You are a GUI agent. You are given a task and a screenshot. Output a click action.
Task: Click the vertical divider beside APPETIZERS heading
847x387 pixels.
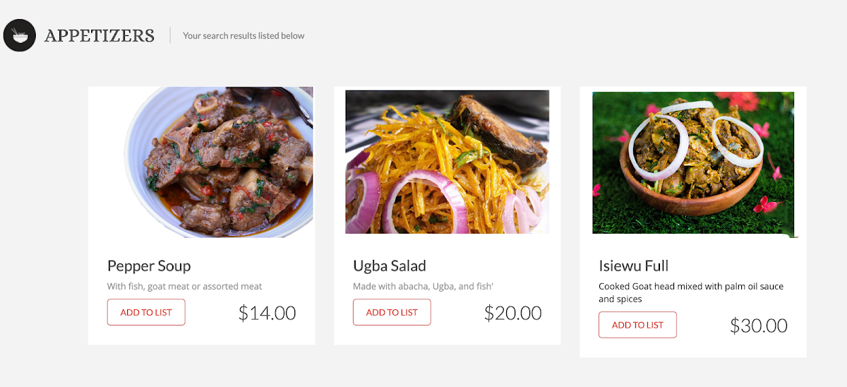[x=170, y=35]
